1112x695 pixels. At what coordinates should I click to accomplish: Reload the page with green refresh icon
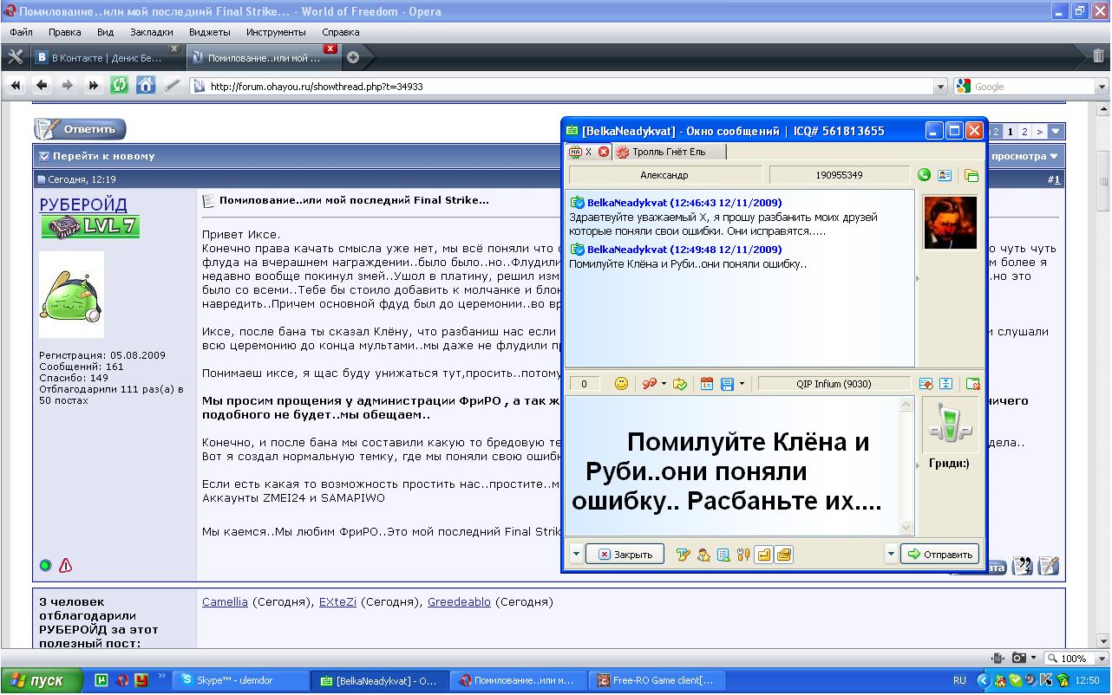tap(120, 86)
